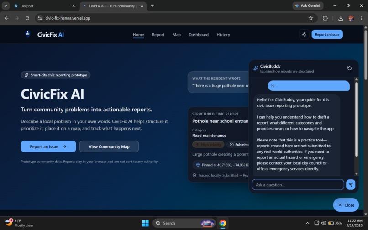The height and width of the screenshot is (230, 368).
Task: Open the weather widget on taskbar
Action: [19, 223]
